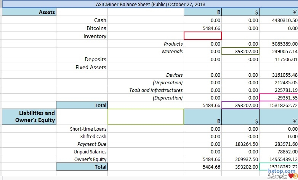The height and width of the screenshot is (180, 298).
Task: Click empty green-bordered cell beside Liabilities header
Action: tap(146, 117)
